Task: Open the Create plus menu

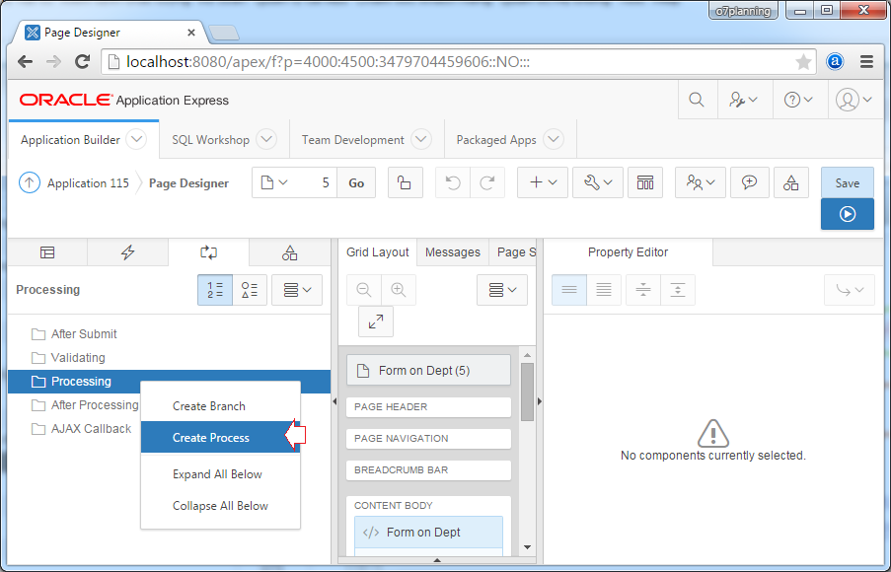Action: [543, 182]
